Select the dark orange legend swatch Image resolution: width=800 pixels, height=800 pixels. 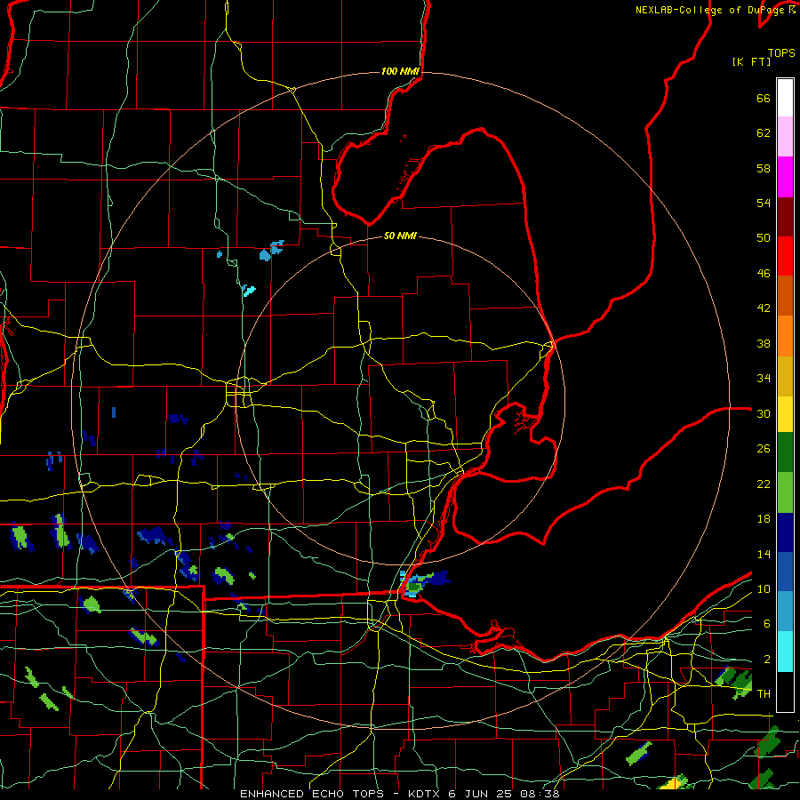[785, 296]
